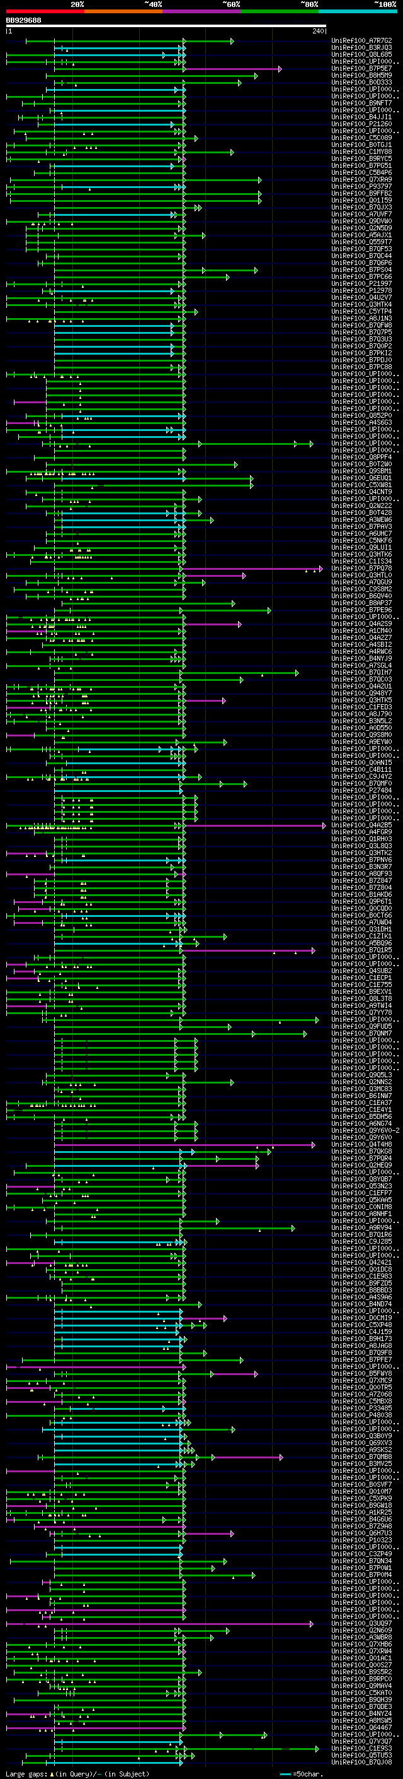Click the orange ~40% identity legend segment
This screenshot has width=403, height=1779.
123,11
